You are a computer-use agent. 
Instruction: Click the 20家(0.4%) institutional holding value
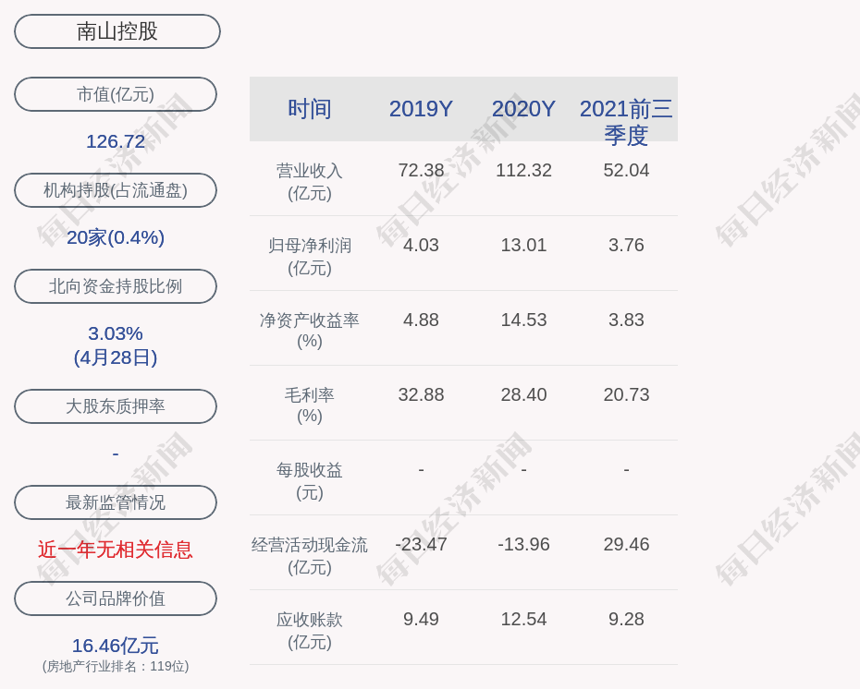116,237
